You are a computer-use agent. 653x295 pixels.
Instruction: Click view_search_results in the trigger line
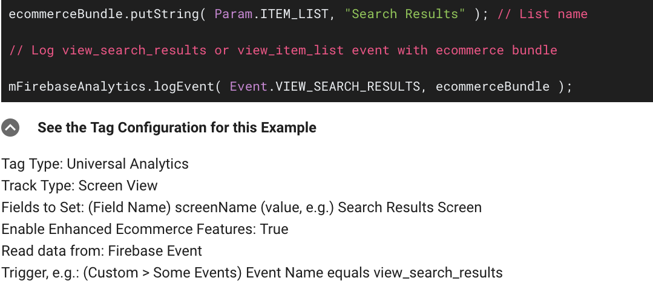tap(438, 273)
